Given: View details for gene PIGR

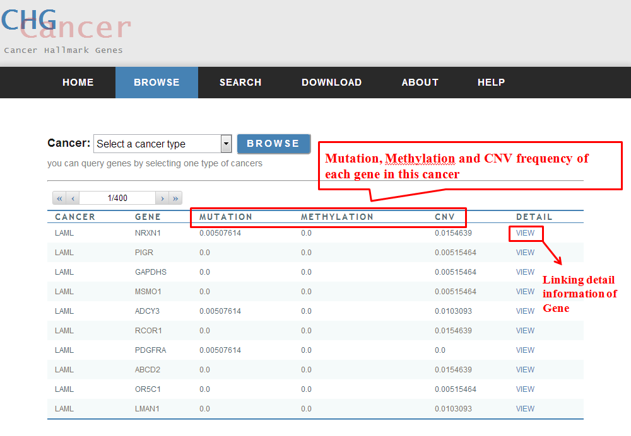Looking at the screenshot, I should 525,253.
